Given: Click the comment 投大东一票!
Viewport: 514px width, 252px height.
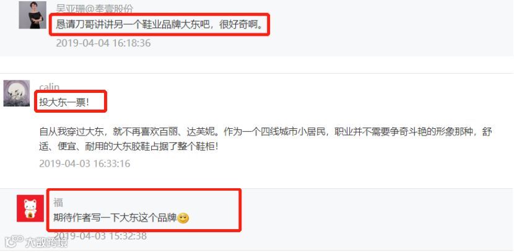Looking at the screenshot, I should [64, 102].
